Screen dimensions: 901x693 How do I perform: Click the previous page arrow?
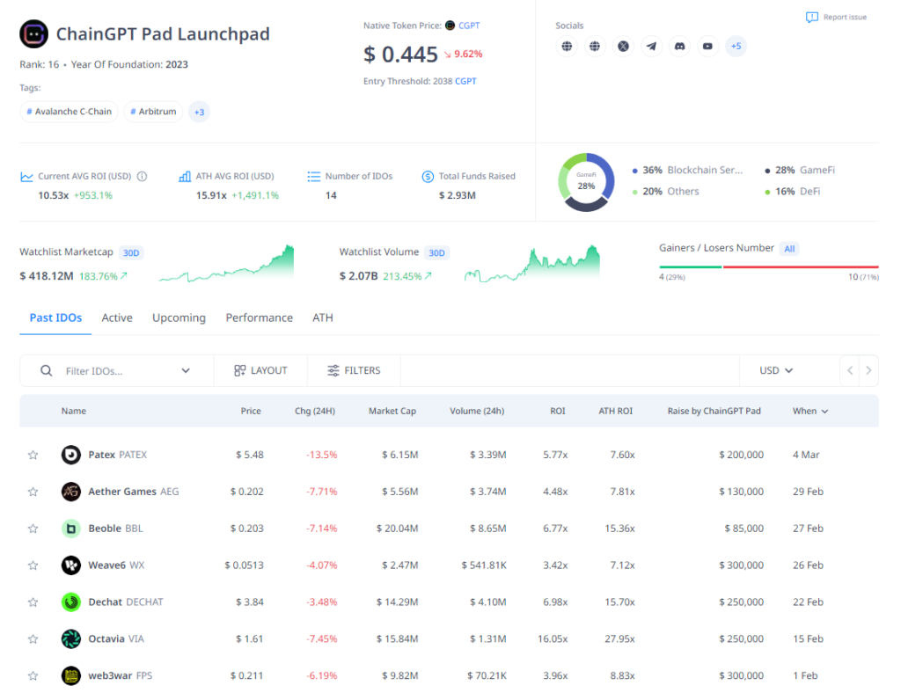coord(850,370)
